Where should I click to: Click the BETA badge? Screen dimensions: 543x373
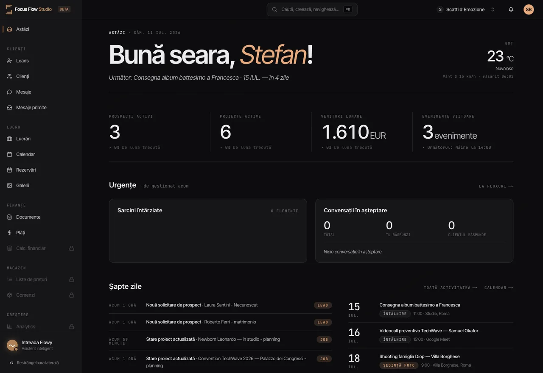coord(64,9)
